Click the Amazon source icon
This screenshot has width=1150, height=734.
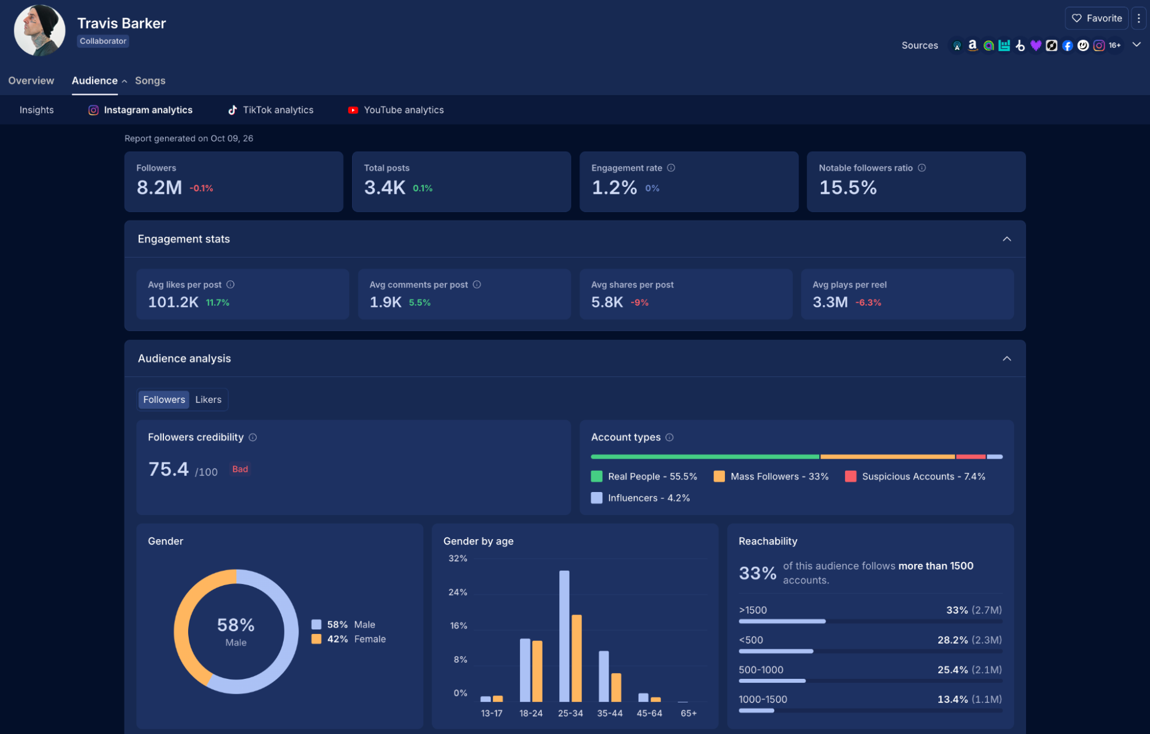tap(972, 45)
